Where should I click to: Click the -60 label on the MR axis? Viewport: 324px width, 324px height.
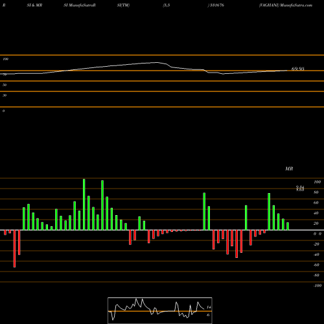(316, 265)
